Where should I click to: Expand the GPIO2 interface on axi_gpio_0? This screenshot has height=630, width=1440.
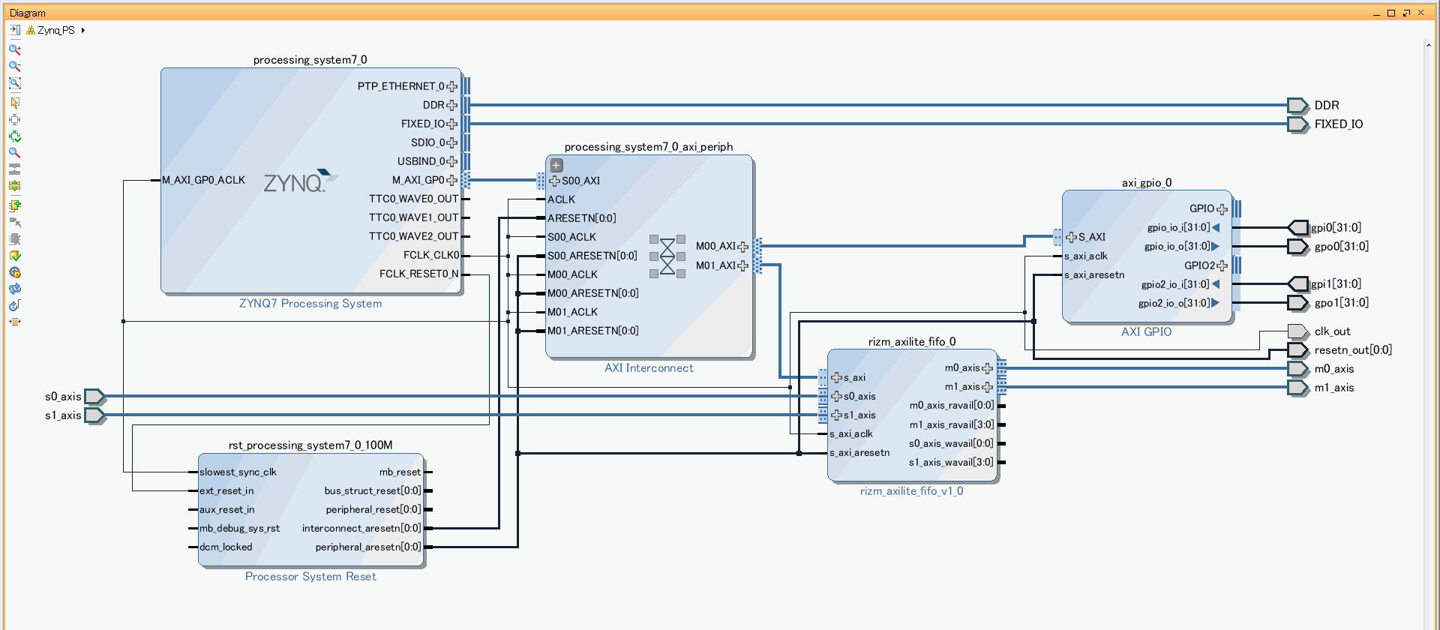[x=1222, y=265]
